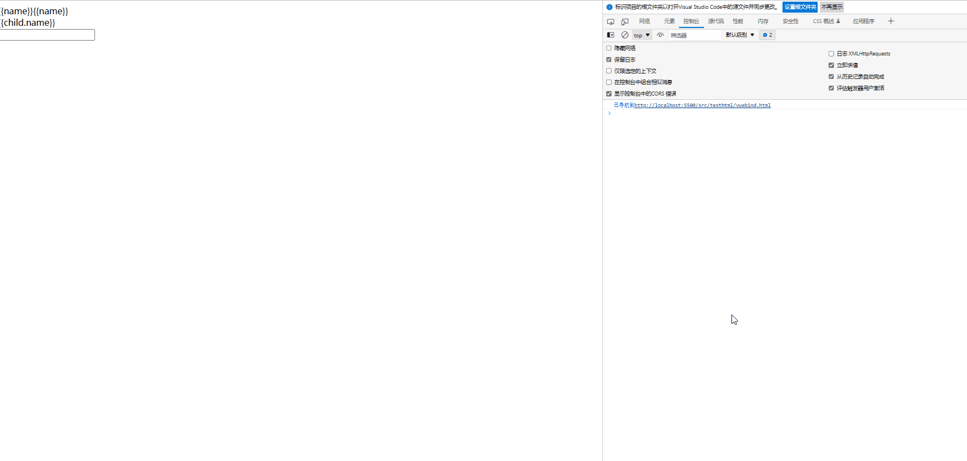The image size is (967, 461).
Task: Open the 2 issues badge
Action: pos(767,35)
